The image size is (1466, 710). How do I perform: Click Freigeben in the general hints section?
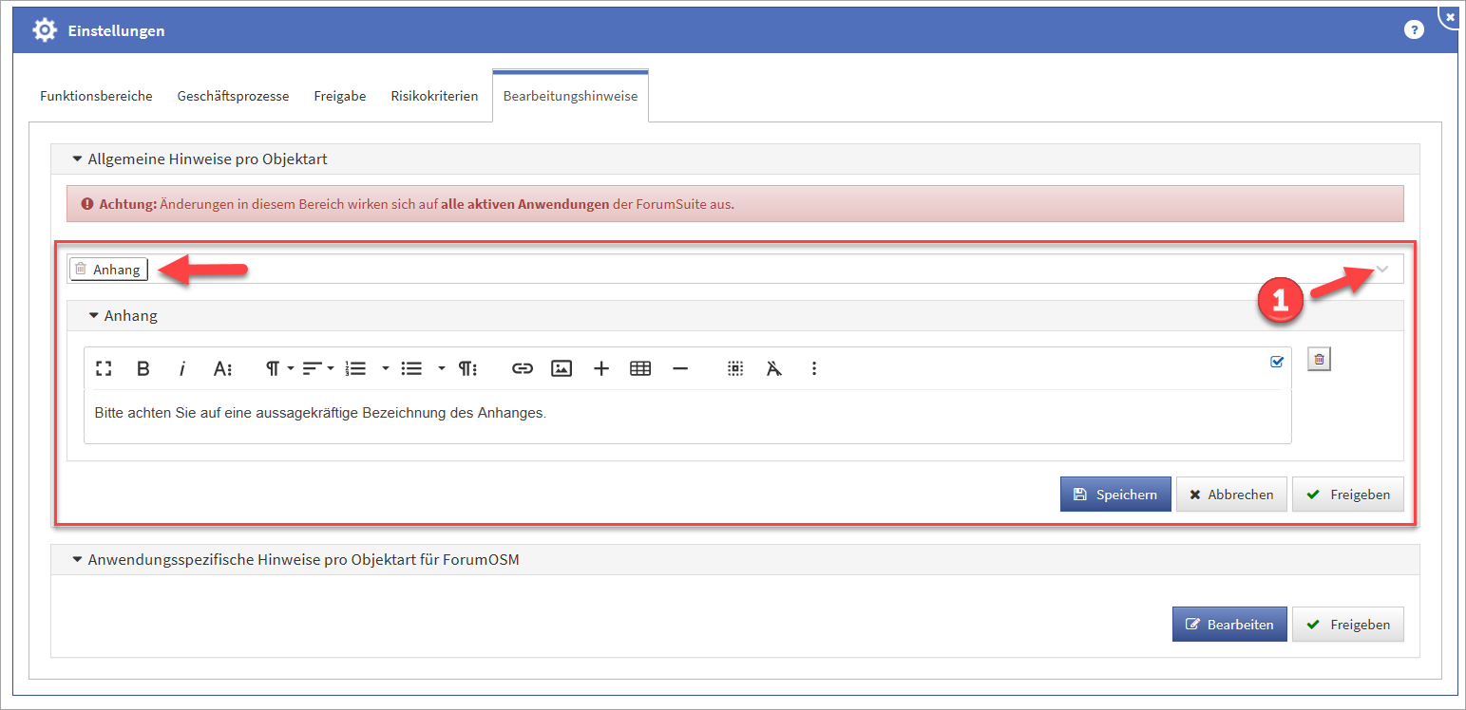click(x=1347, y=495)
